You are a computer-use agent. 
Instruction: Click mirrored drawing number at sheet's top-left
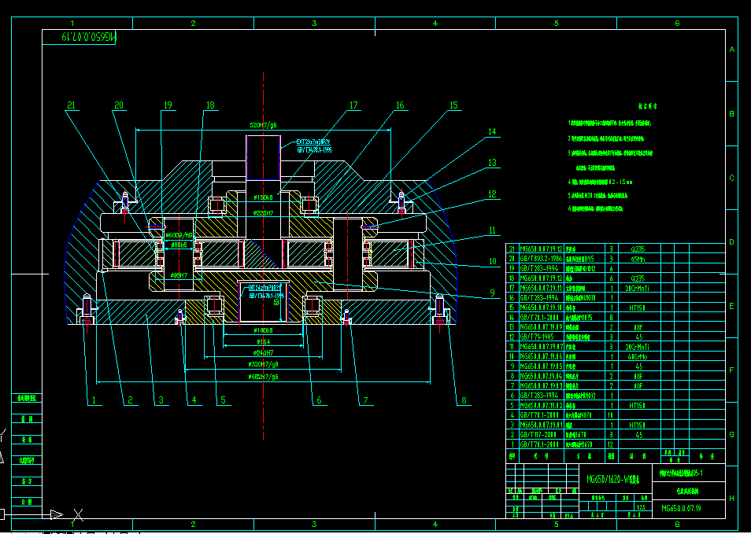[x=89, y=37]
